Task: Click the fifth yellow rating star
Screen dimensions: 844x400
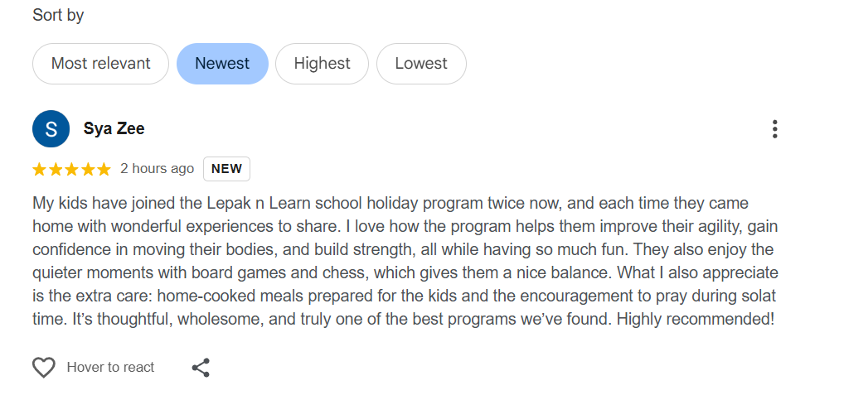Action: (x=103, y=169)
